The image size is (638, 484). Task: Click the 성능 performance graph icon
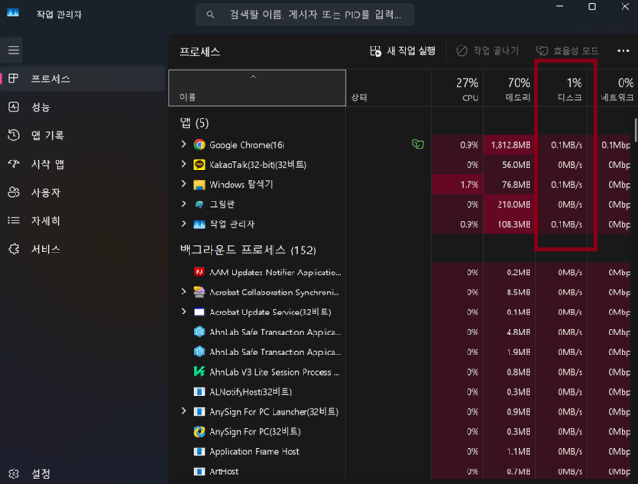coord(14,107)
